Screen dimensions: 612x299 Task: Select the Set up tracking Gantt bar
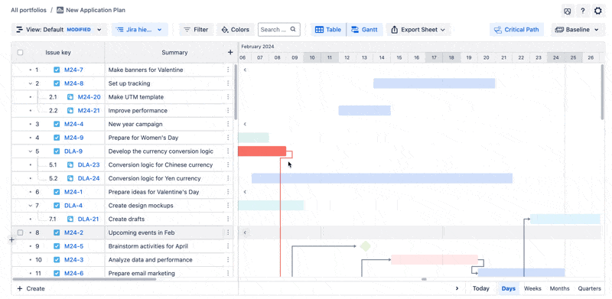coord(434,83)
